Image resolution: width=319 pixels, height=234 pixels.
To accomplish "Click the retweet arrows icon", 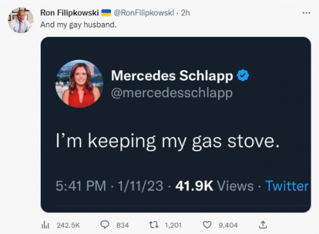I will (x=154, y=224).
